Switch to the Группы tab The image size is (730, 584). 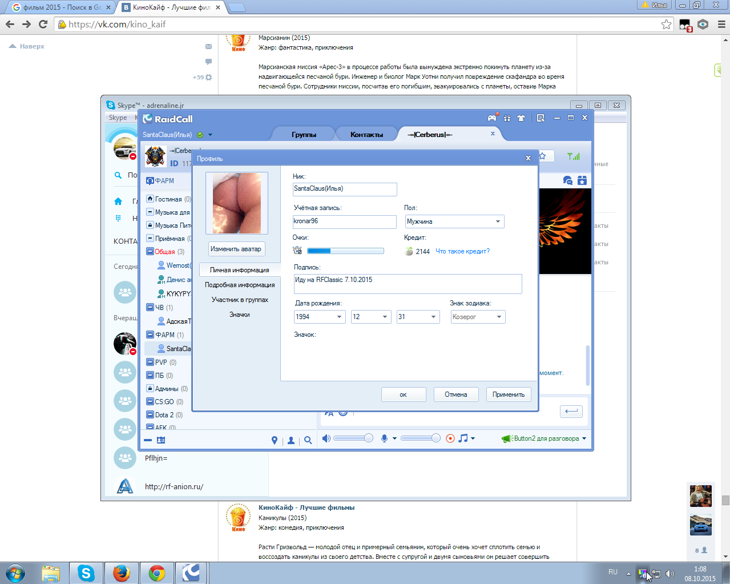[304, 135]
